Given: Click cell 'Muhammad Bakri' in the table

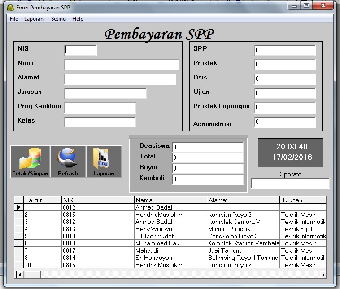Looking at the screenshot, I should [170, 243].
